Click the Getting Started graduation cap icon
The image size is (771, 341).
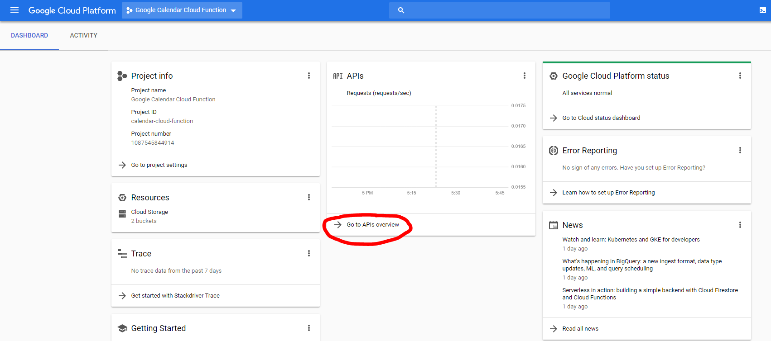[x=122, y=328]
